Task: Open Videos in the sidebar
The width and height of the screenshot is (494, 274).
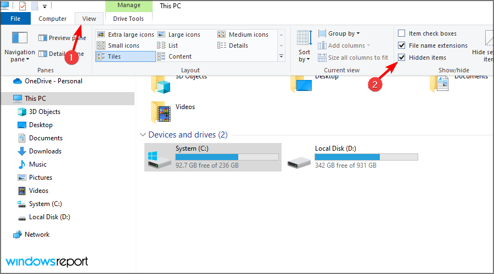Action: pyautogui.click(x=33, y=191)
